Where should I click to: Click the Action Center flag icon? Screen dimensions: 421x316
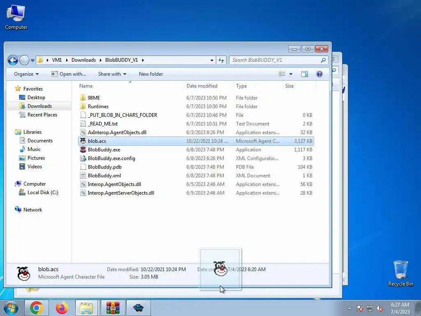tap(360, 308)
